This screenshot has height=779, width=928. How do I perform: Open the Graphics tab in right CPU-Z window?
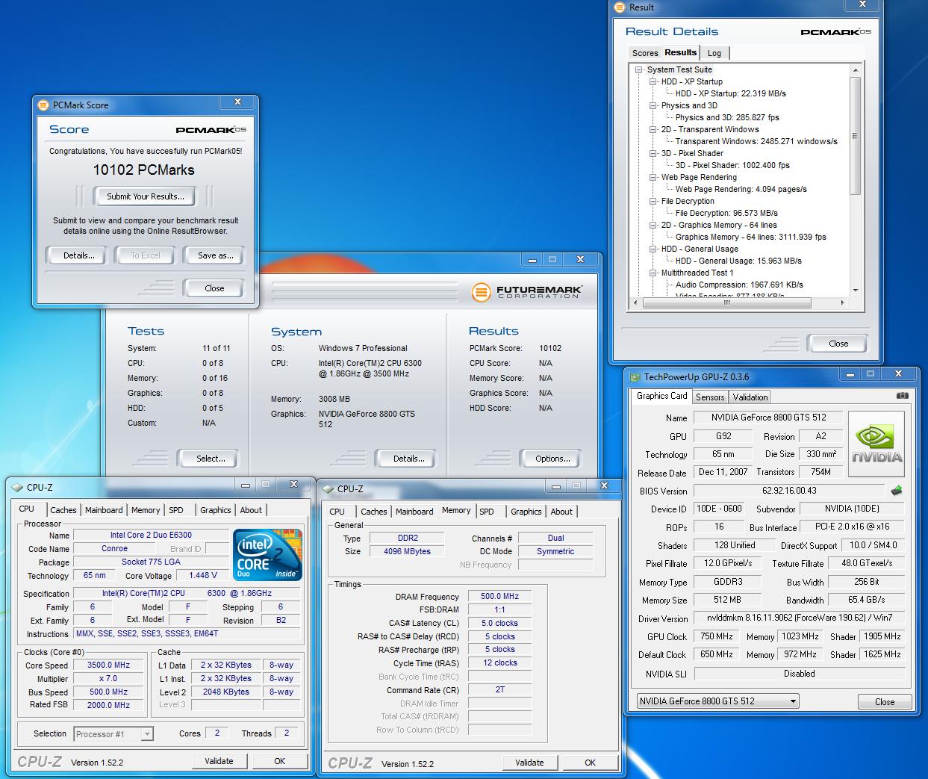coord(526,512)
